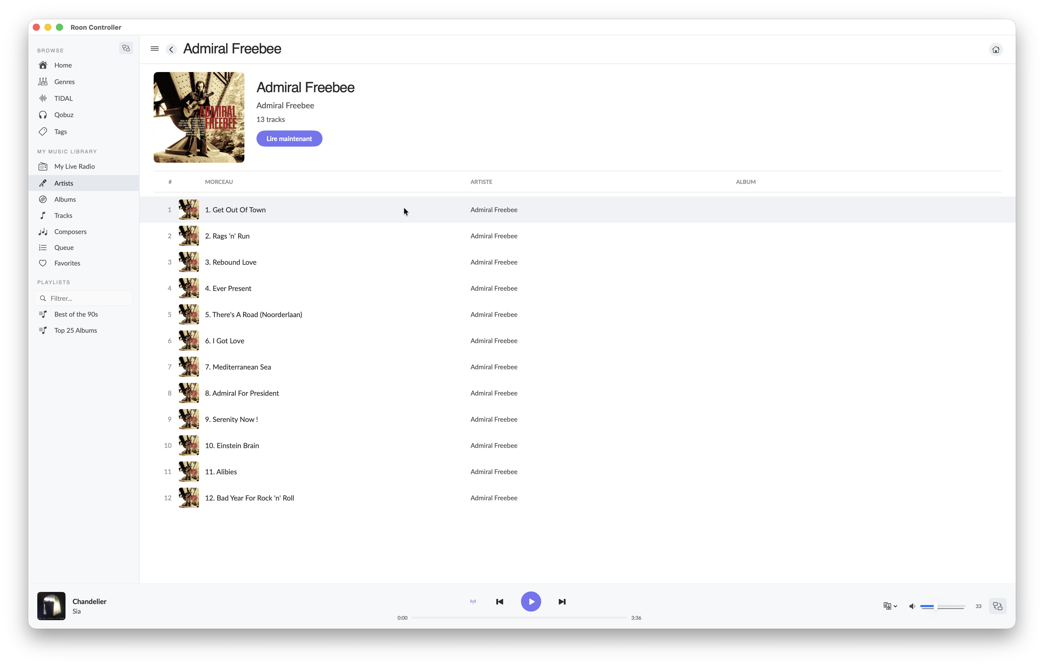
Task: Toggle the radio broadcast icon in player
Action: [x=473, y=602]
